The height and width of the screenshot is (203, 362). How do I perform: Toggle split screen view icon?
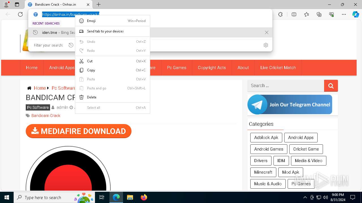point(294,14)
